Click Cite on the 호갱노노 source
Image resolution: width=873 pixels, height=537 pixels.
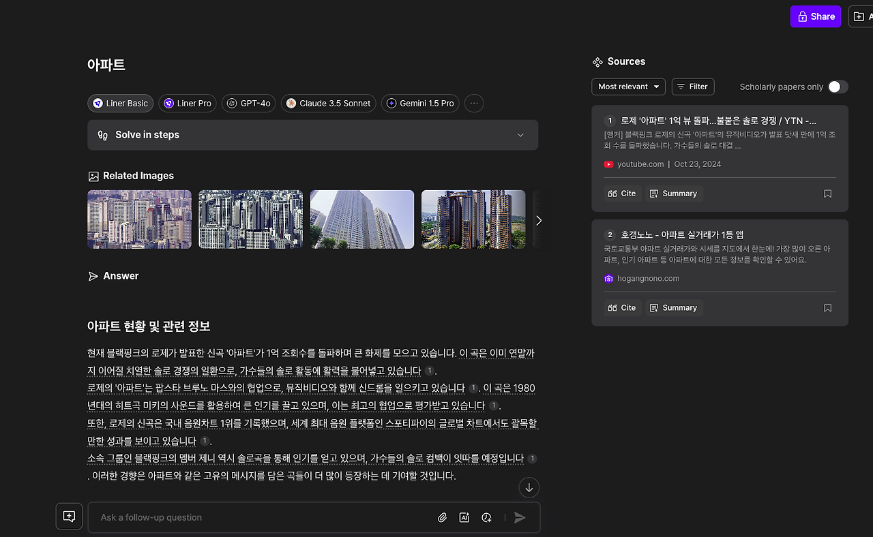pyautogui.click(x=621, y=308)
